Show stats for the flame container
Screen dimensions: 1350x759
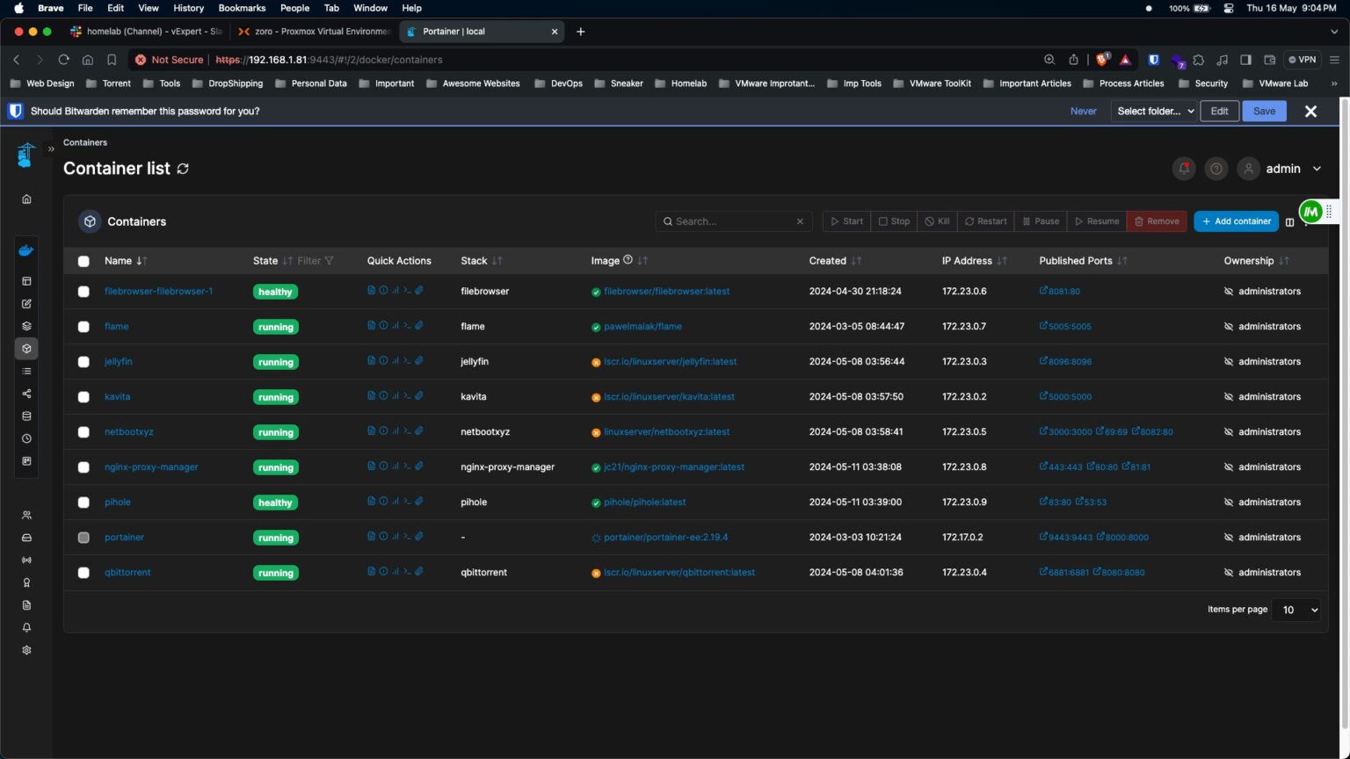tap(396, 325)
